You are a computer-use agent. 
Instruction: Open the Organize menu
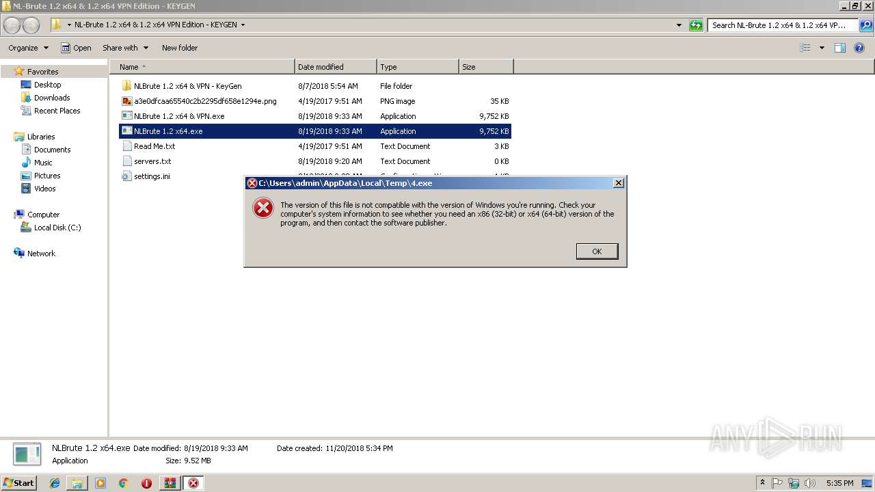pyautogui.click(x=28, y=48)
